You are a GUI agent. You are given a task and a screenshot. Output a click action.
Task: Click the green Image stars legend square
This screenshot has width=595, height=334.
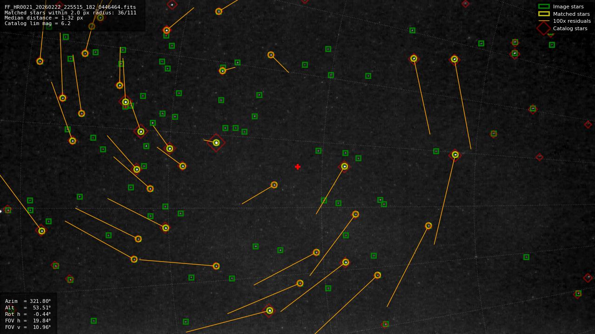pos(544,7)
